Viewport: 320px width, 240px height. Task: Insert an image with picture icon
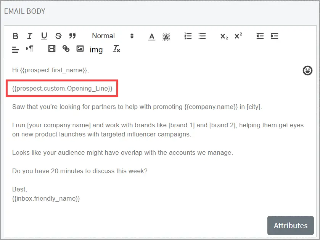click(80, 49)
